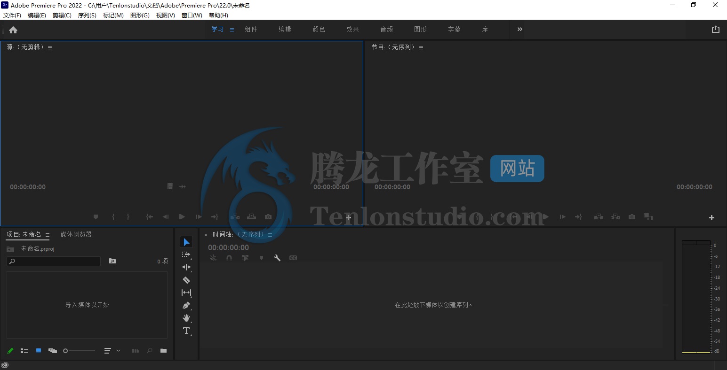Click project search input field

(x=54, y=261)
